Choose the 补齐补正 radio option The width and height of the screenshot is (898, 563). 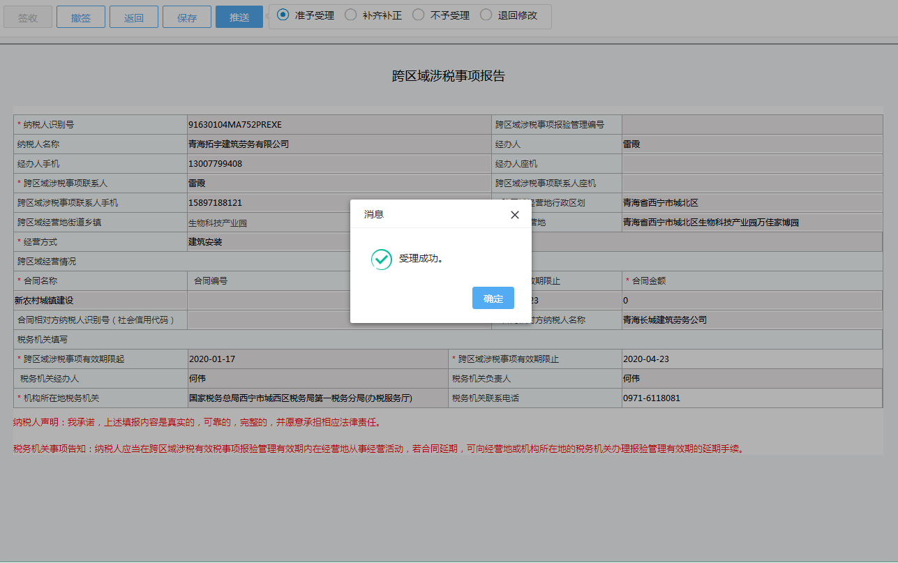[351, 15]
